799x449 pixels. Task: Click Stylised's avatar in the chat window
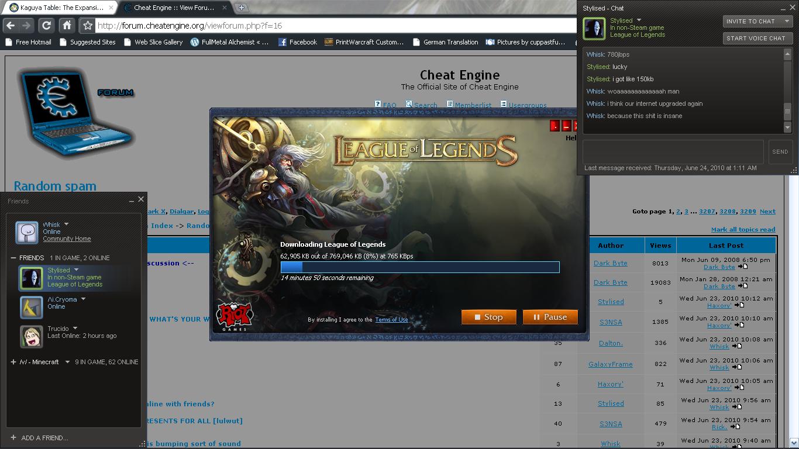click(594, 28)
